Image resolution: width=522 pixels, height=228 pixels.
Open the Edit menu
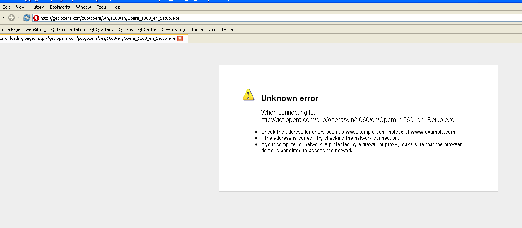point(6,7)
